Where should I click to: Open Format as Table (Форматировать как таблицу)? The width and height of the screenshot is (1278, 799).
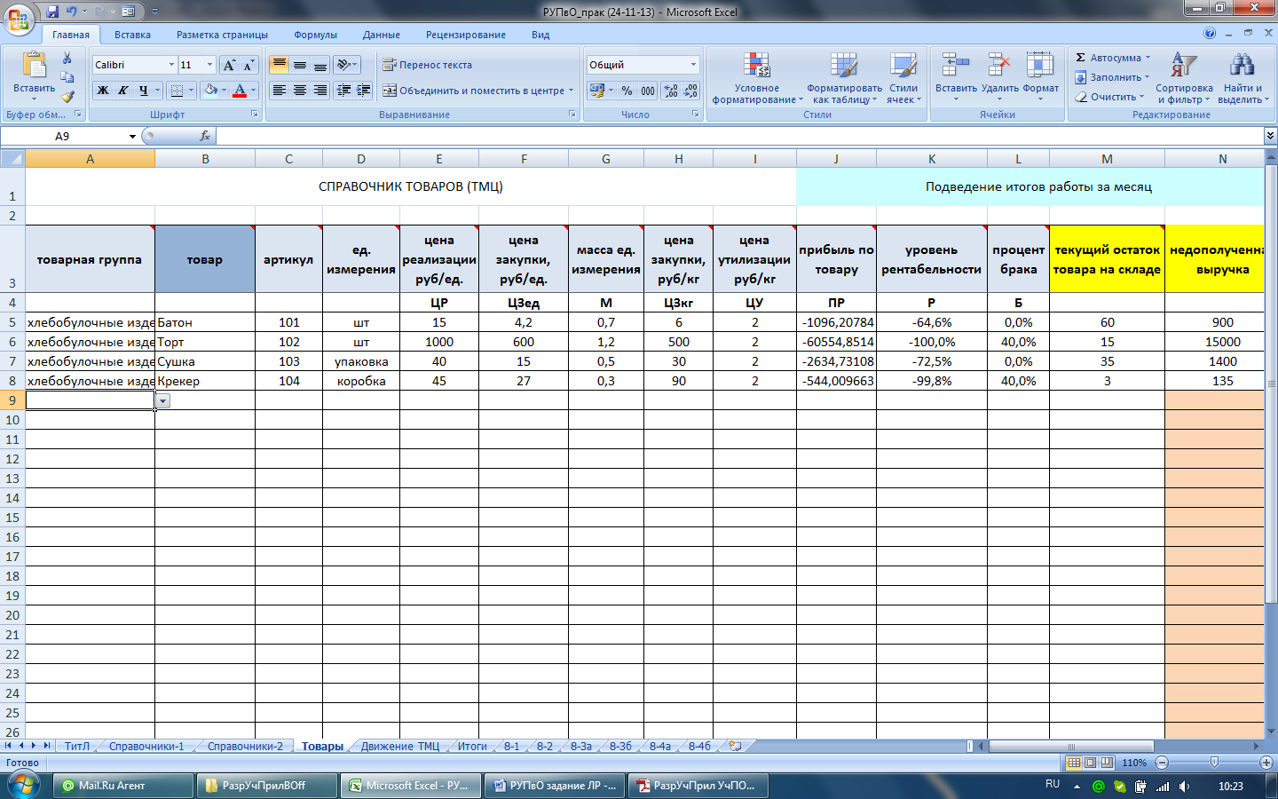pos(844,78)
